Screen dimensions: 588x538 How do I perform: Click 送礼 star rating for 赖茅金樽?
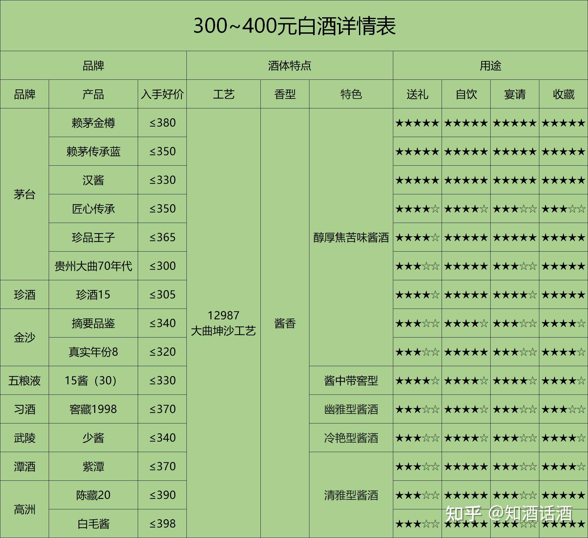tap(417, 123)
